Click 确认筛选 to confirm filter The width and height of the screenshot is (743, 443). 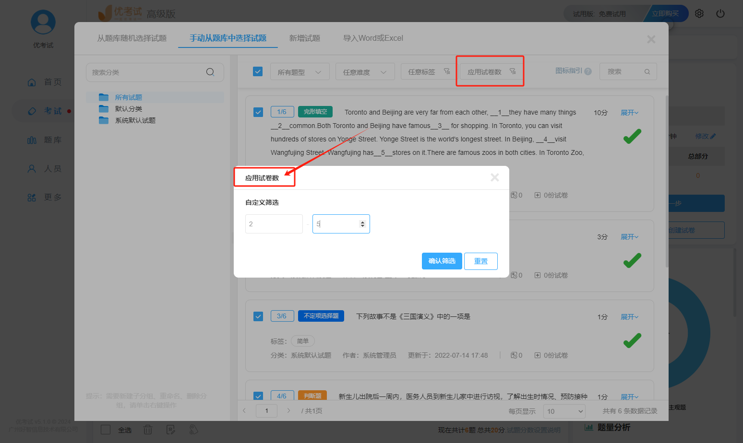pos(442,261)
